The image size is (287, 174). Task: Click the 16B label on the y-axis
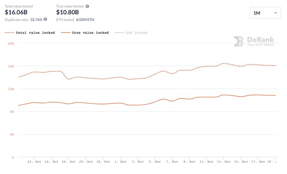coord(11,66)
